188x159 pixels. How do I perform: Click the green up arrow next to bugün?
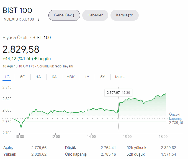(x=36, y=59)
